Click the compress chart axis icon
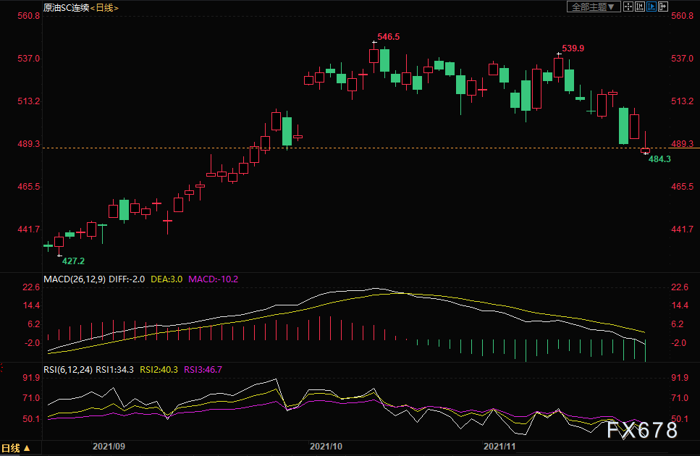 pos(640,7)
